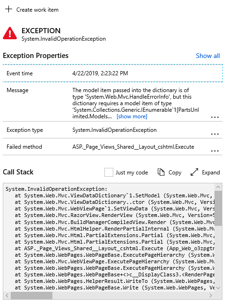
Task: Click the red exception warning triangle icon
Action: pyautogui.click(x=10, y=33)
